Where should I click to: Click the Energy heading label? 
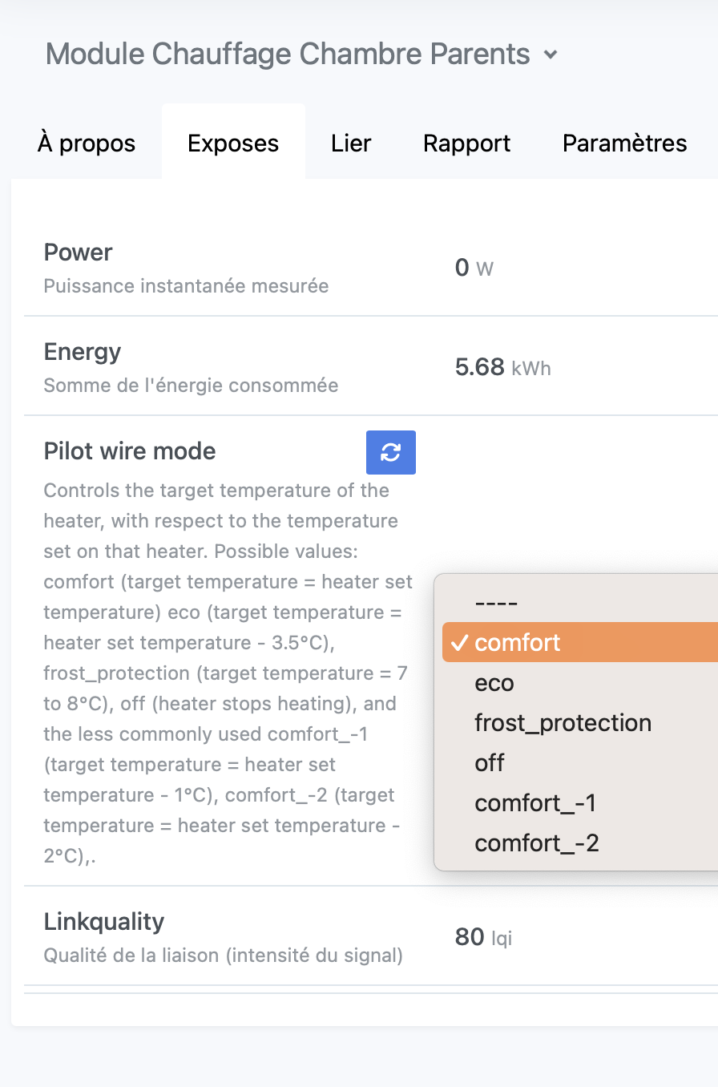(83, 352)
